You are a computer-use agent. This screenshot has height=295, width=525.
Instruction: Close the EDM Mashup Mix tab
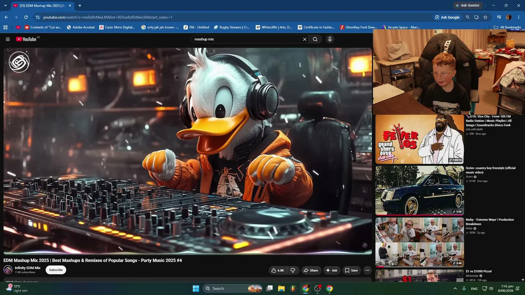(70, 6)
